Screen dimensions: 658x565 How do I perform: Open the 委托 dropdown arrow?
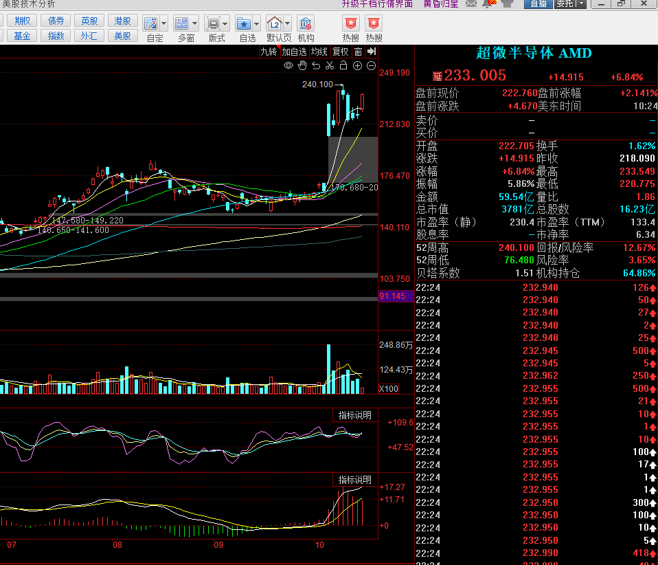(581, 4)
